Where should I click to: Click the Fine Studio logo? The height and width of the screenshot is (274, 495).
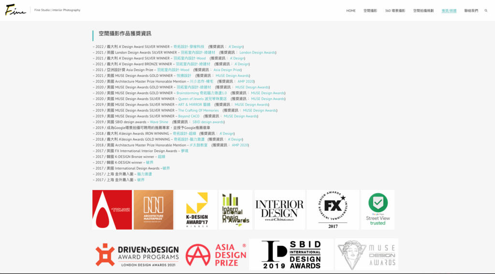(x=16, y=11)
